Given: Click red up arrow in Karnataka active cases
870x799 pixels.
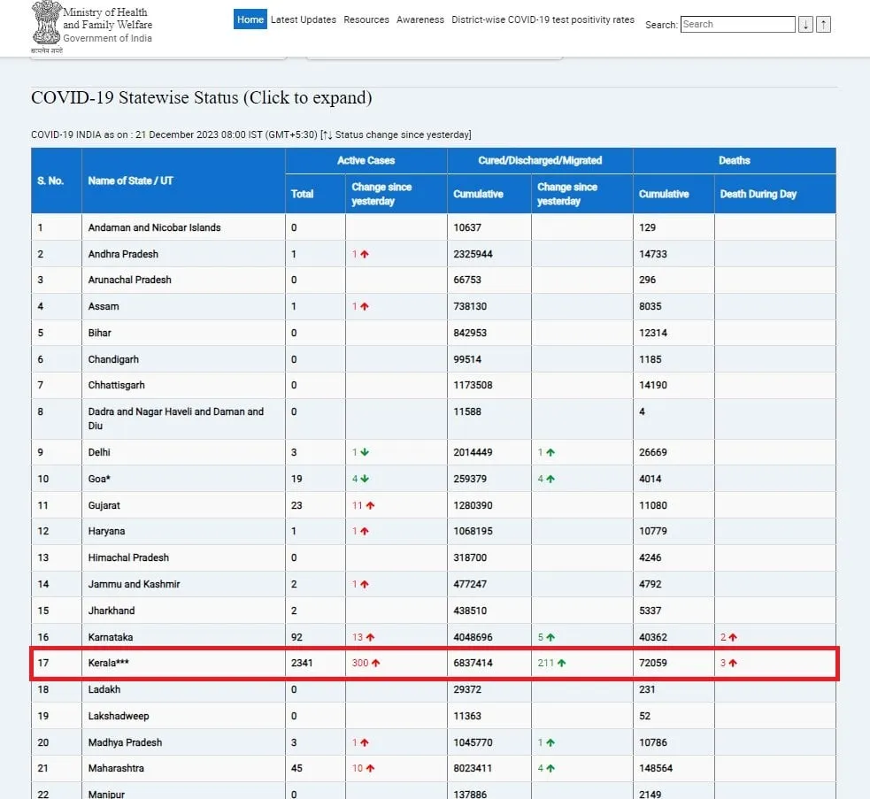Looking at the screenshot, I should coord(370,638).
